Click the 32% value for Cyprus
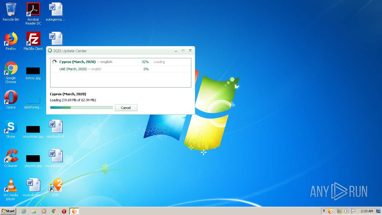Screen dimensions: 382x215 (x=145, y=62)
